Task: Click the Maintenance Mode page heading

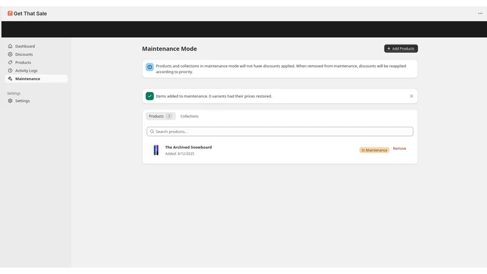Action: tap(169, 49)
